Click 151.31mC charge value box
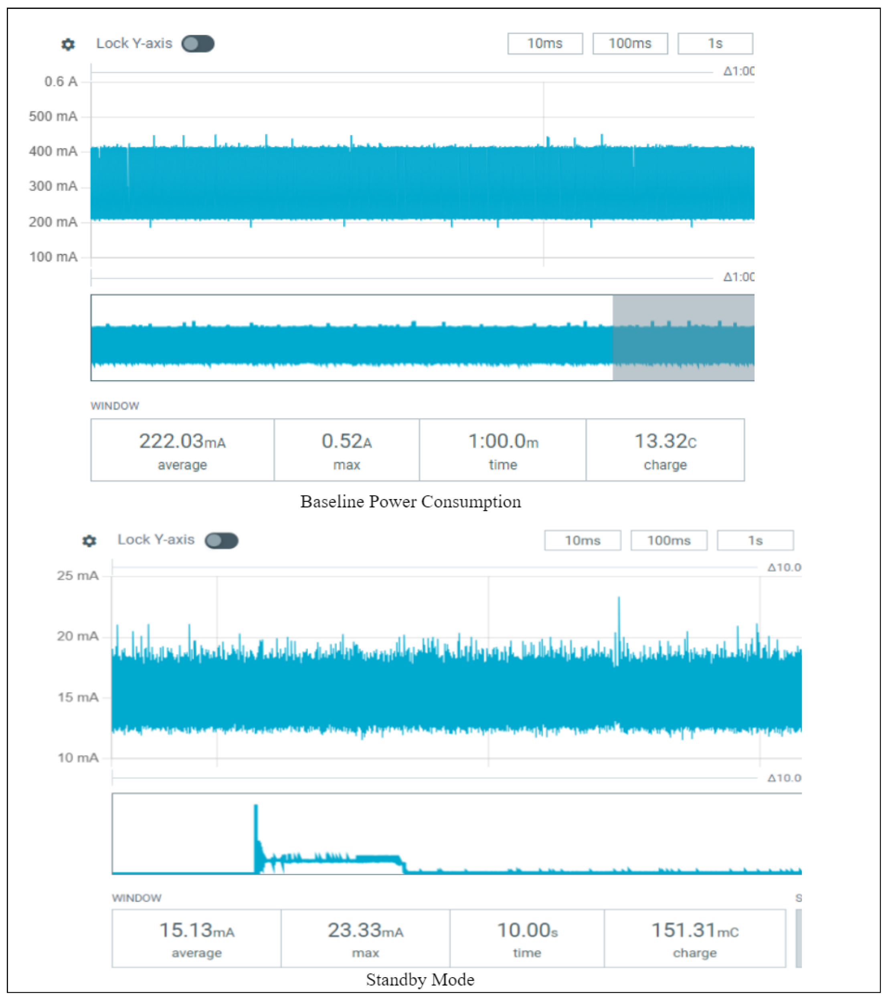Viewport: 888px width, 1000px height. (x=695, y=938)
